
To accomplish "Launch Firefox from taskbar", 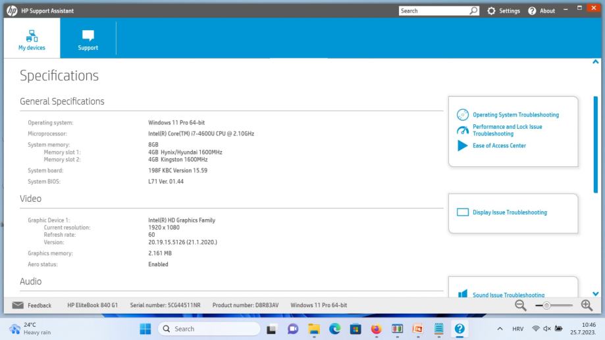I will [376, 329].
